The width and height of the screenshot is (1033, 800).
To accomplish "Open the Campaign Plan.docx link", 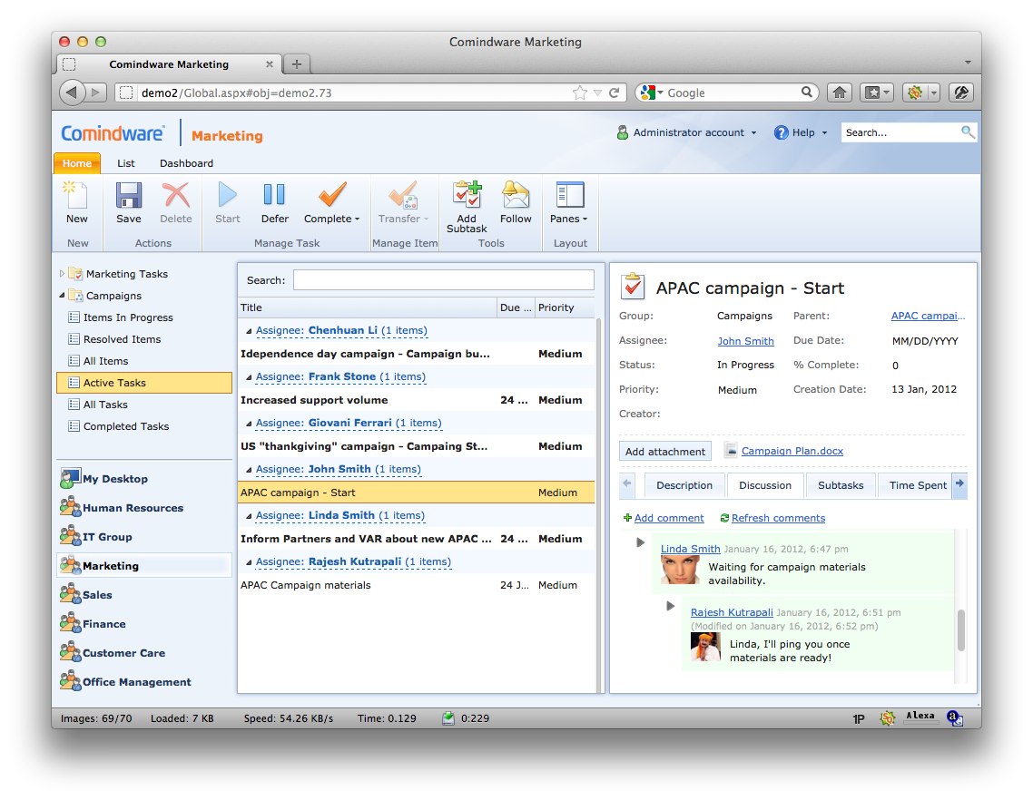I will point(792,451).
